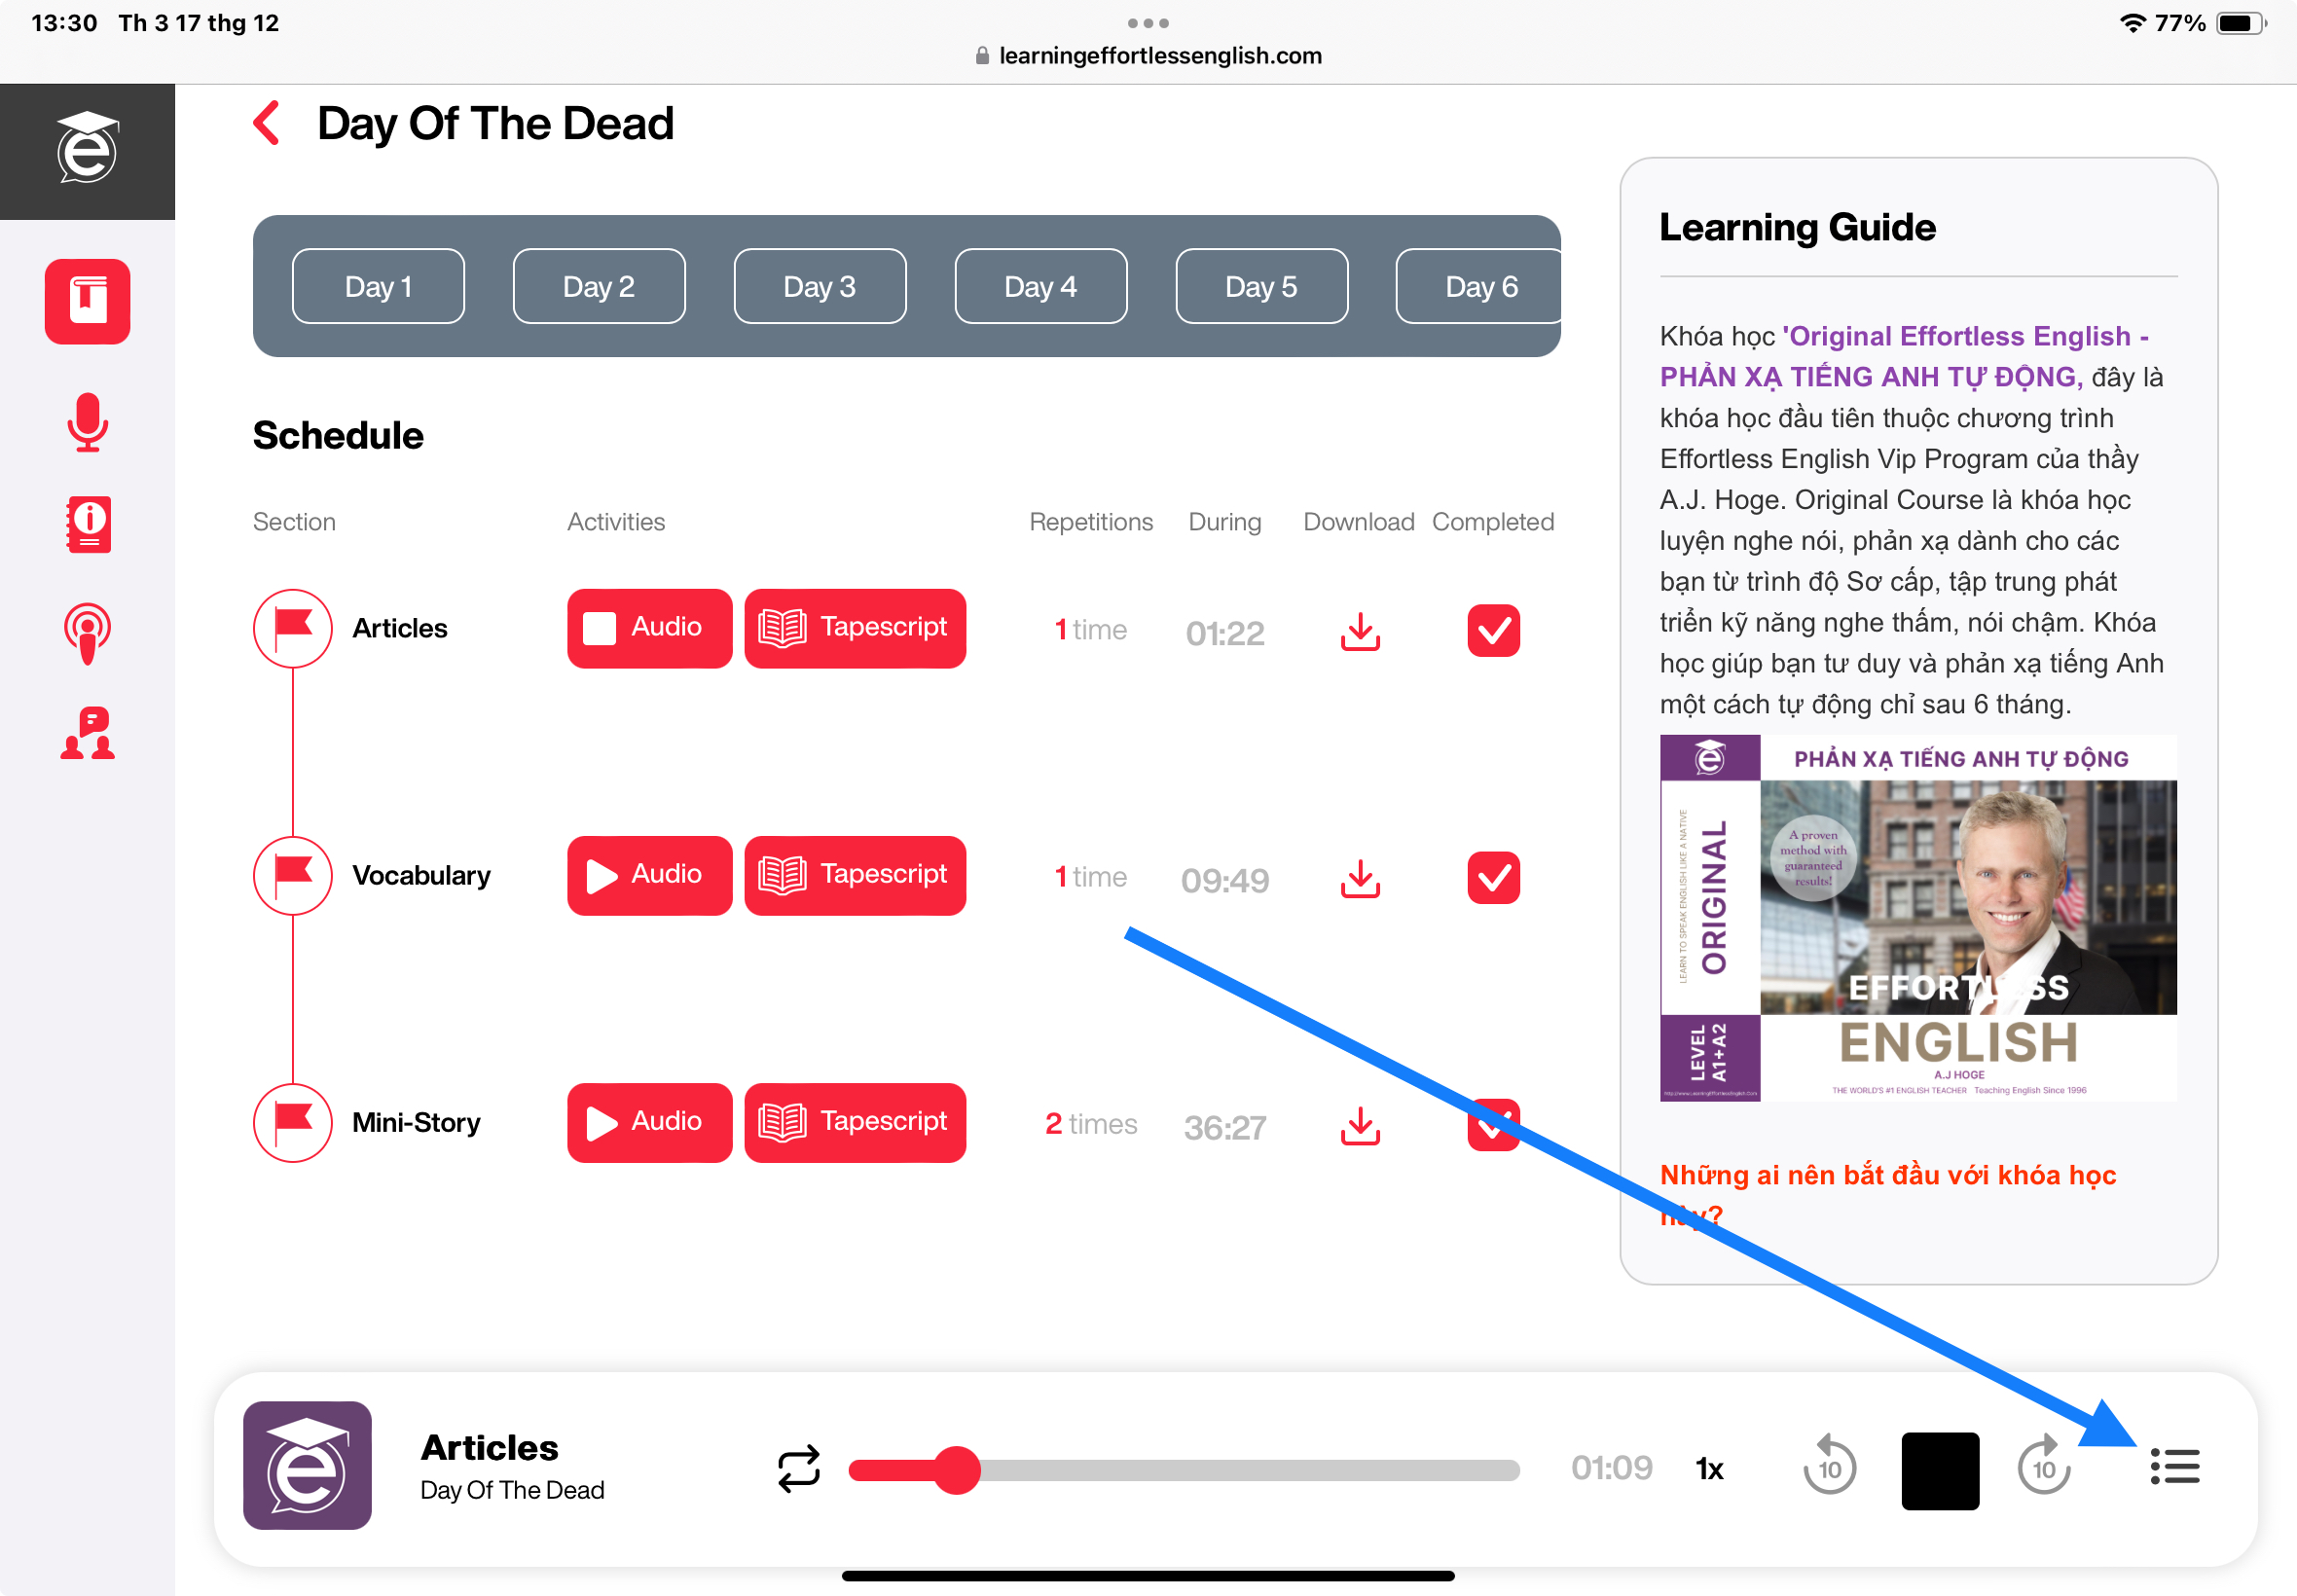Toggle completed checkbox for Vocabulary section
Viewport: 2297px width, 1596px height.
tap(1492, 876)
